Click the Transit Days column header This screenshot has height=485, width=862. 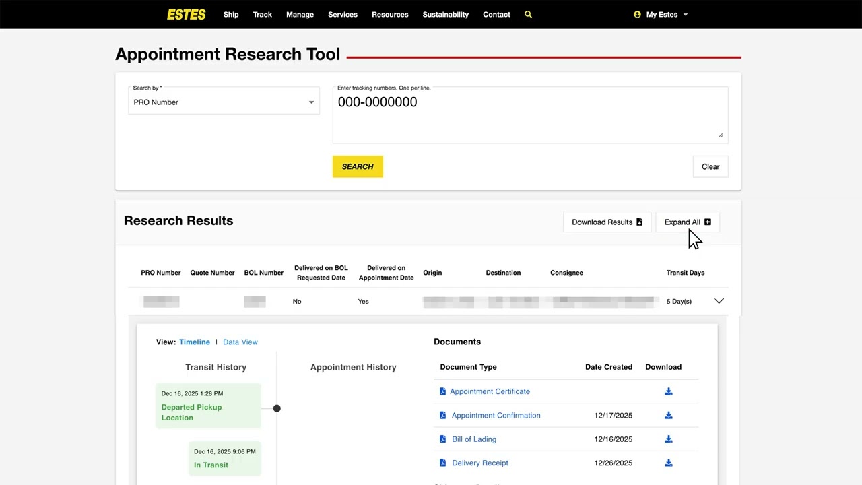coord(686,273)
